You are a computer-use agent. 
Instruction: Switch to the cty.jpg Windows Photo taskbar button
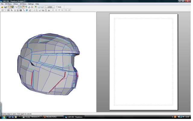pyautogui.click(x=32, y=117)
